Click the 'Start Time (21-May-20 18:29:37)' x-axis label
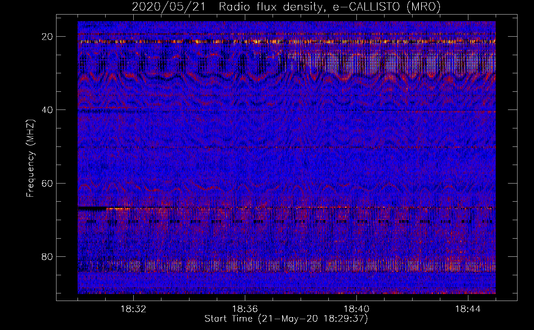The width and height of the screenshot is (534, 330). [286, 319]
